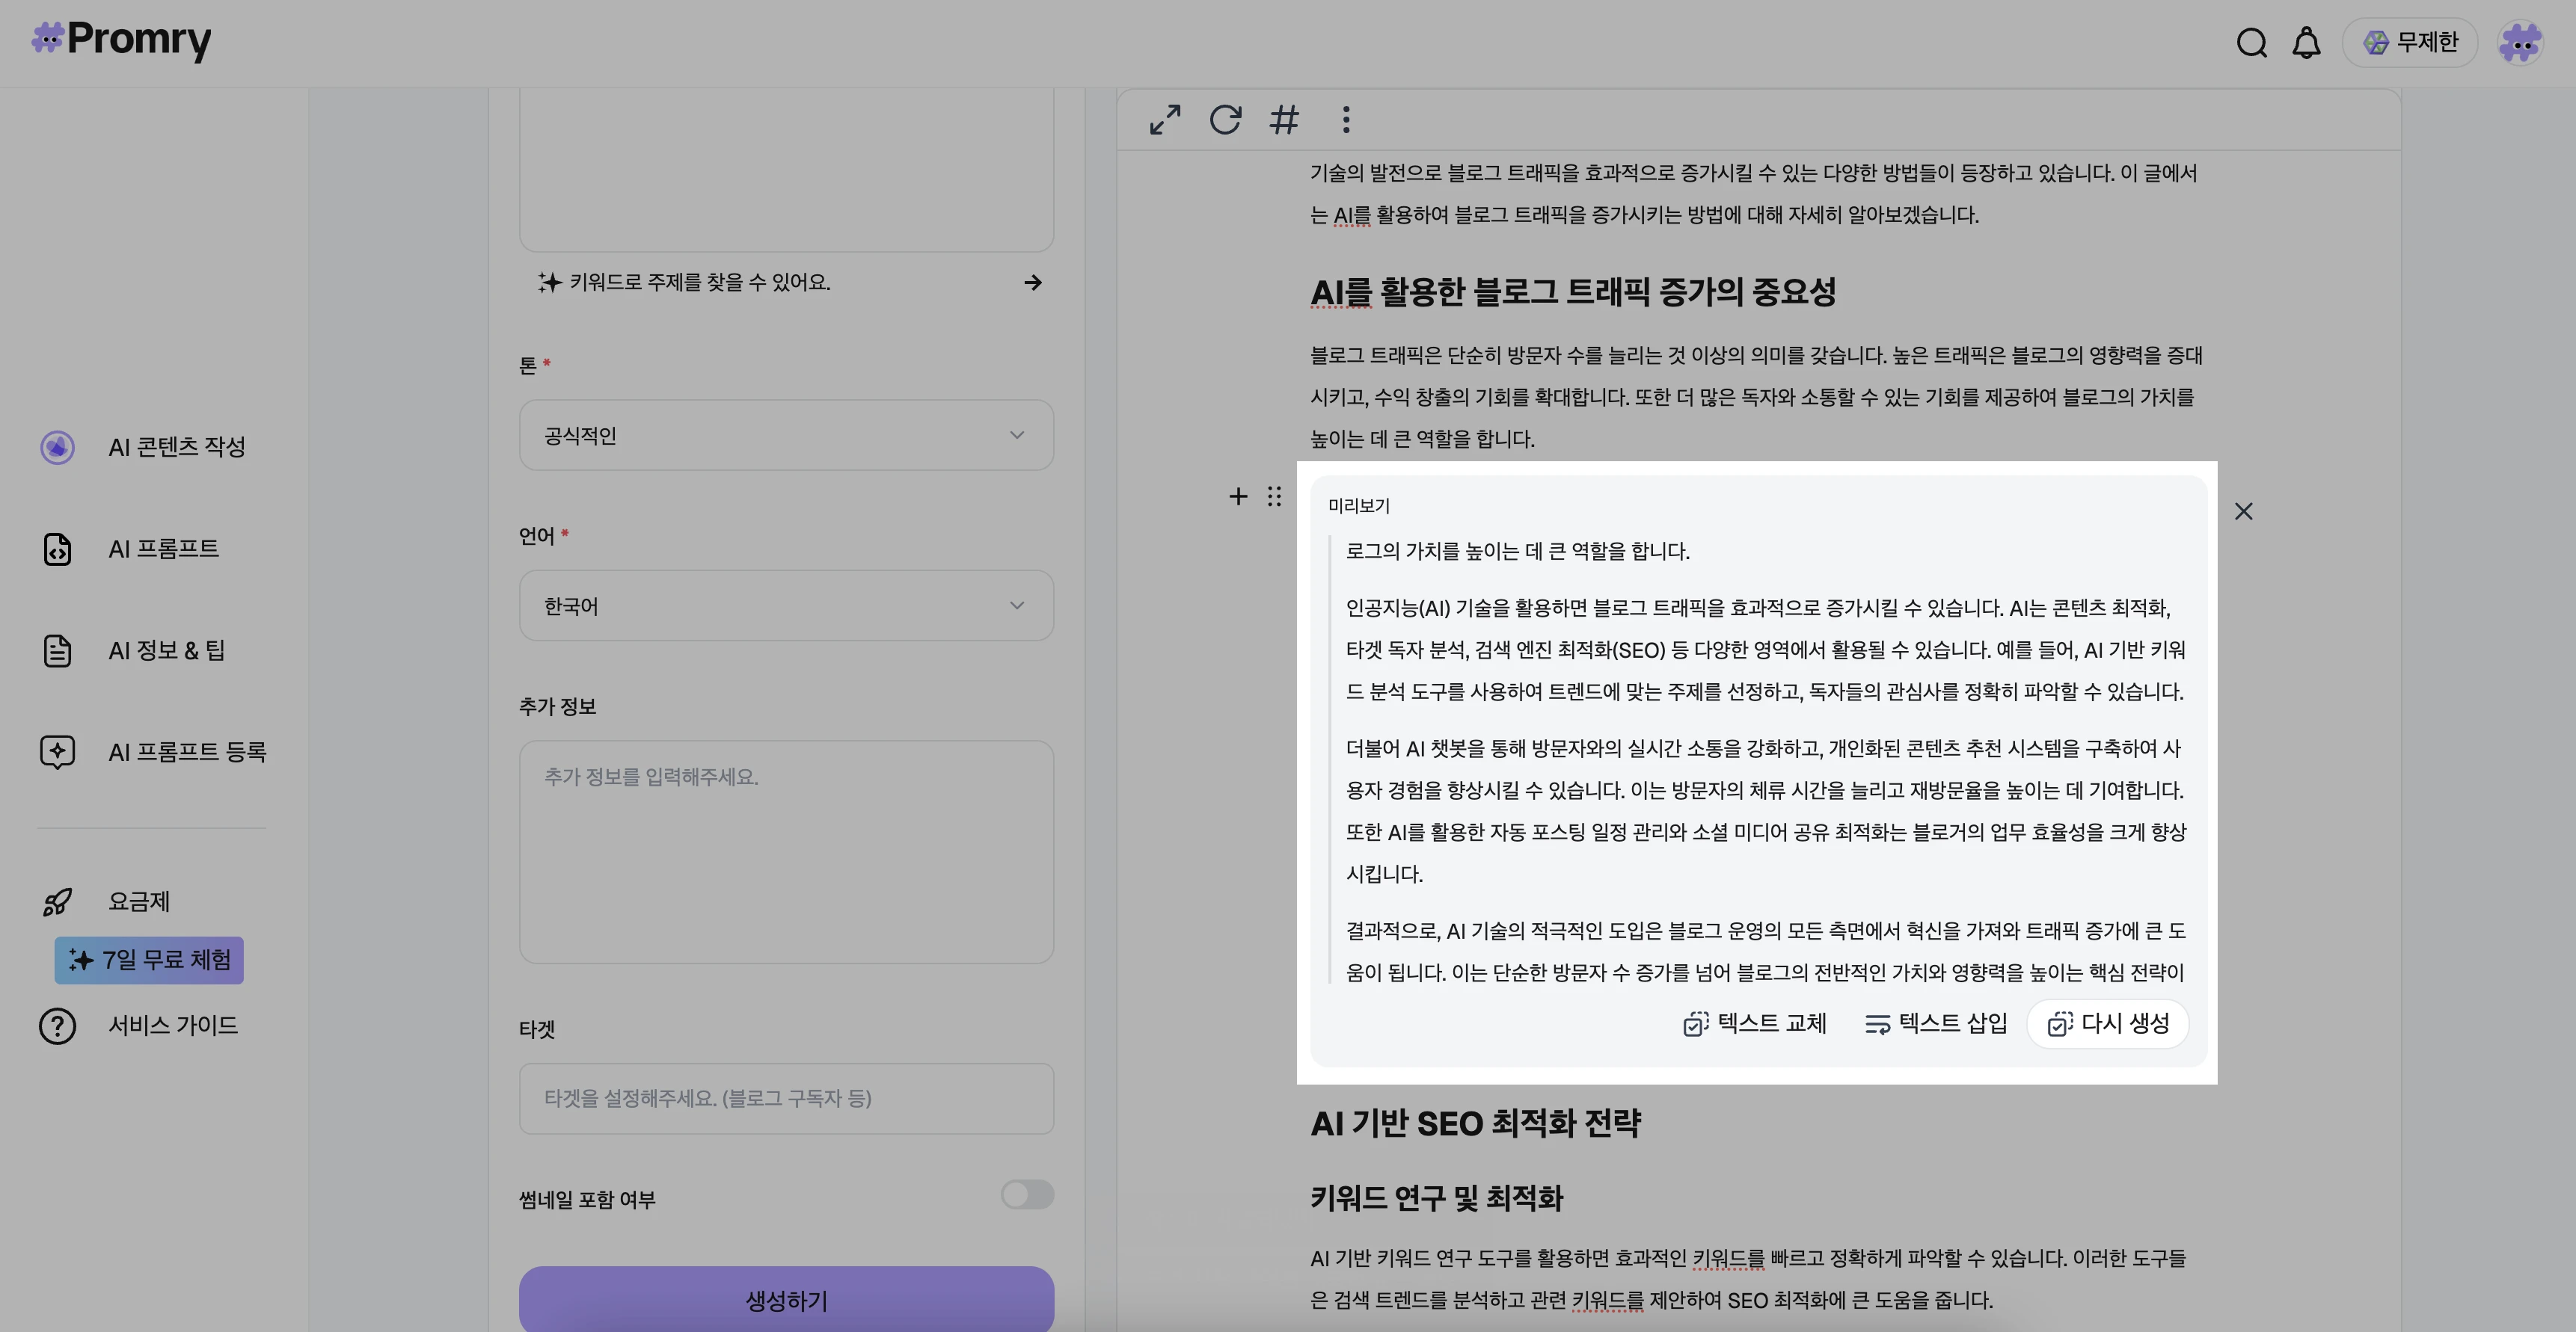Image resolution: width=2576 pixels, height=1332 pixels.
Task: Click 텍스트 교체 button
Action: [1755, 1023]
